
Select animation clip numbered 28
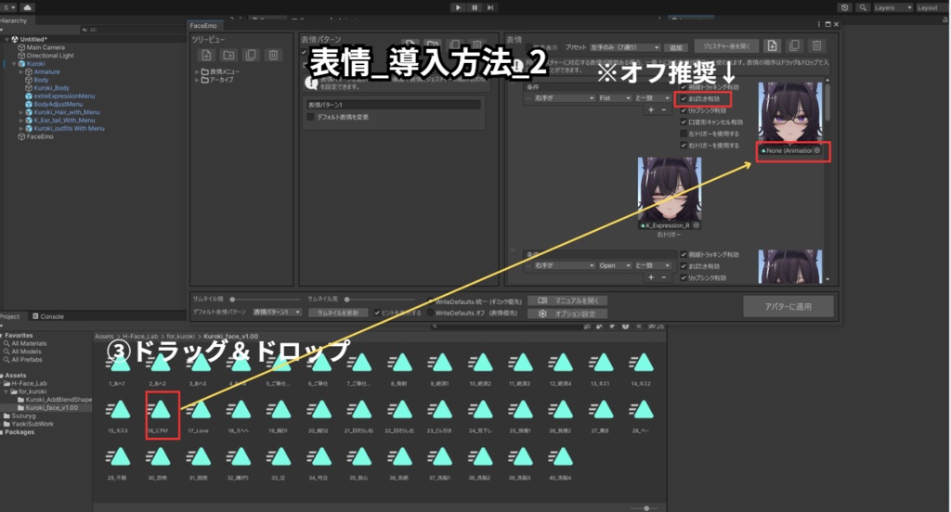pyautogui.click(x=641, y=415)
